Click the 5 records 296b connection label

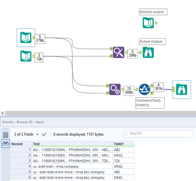(x=132, y=53)
